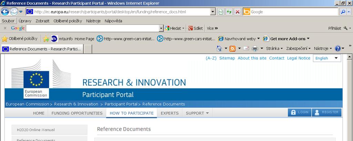The image size is (353, 141).
Task: Click the address bar URL field
Action: (x=118, y=12)
